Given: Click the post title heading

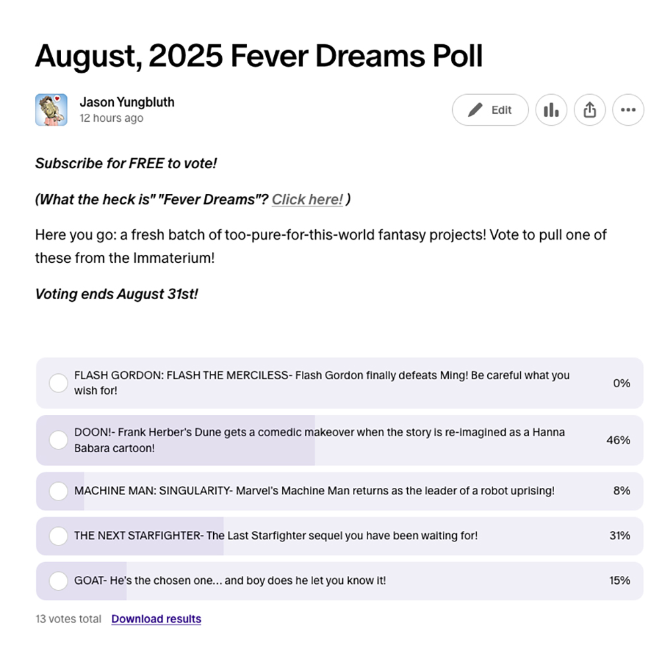Looking at the screenshot, I should click(x=259, y=56).
